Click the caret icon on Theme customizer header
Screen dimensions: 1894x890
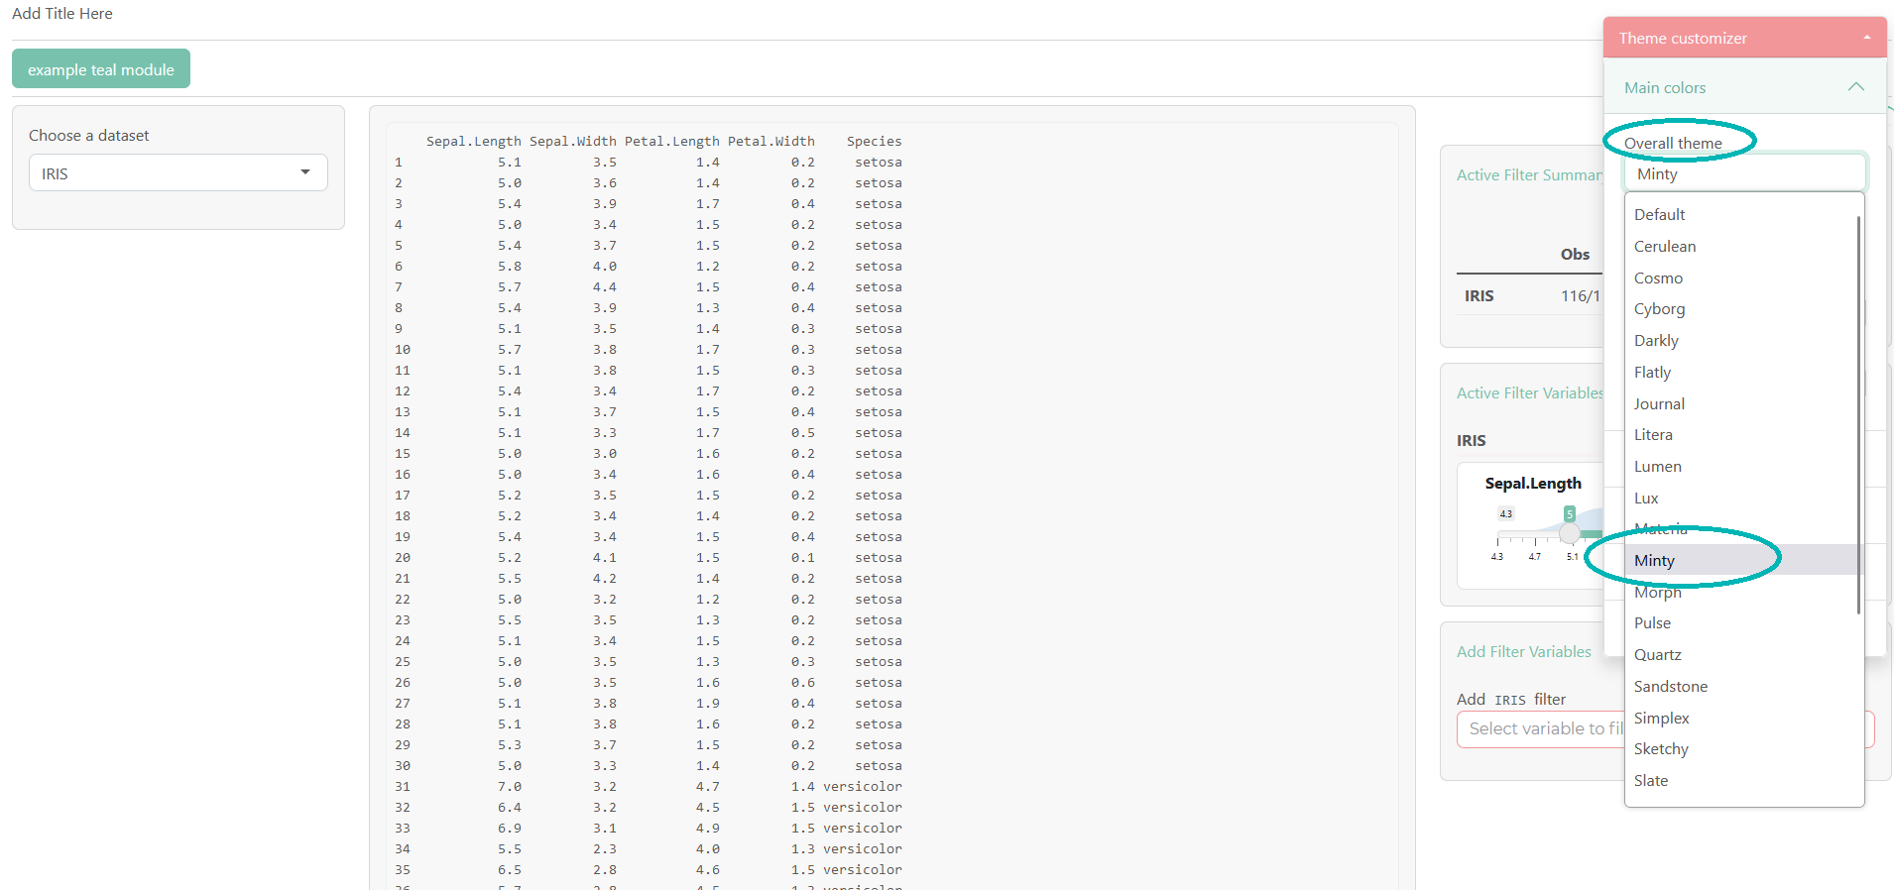click(x=1866, y=38)
